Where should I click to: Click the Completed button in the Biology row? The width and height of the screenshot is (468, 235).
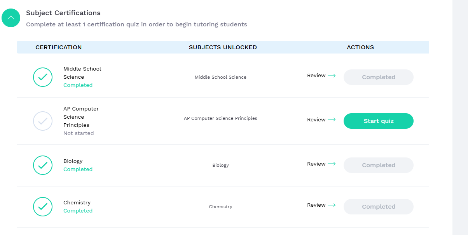click(x=378, y=165)
